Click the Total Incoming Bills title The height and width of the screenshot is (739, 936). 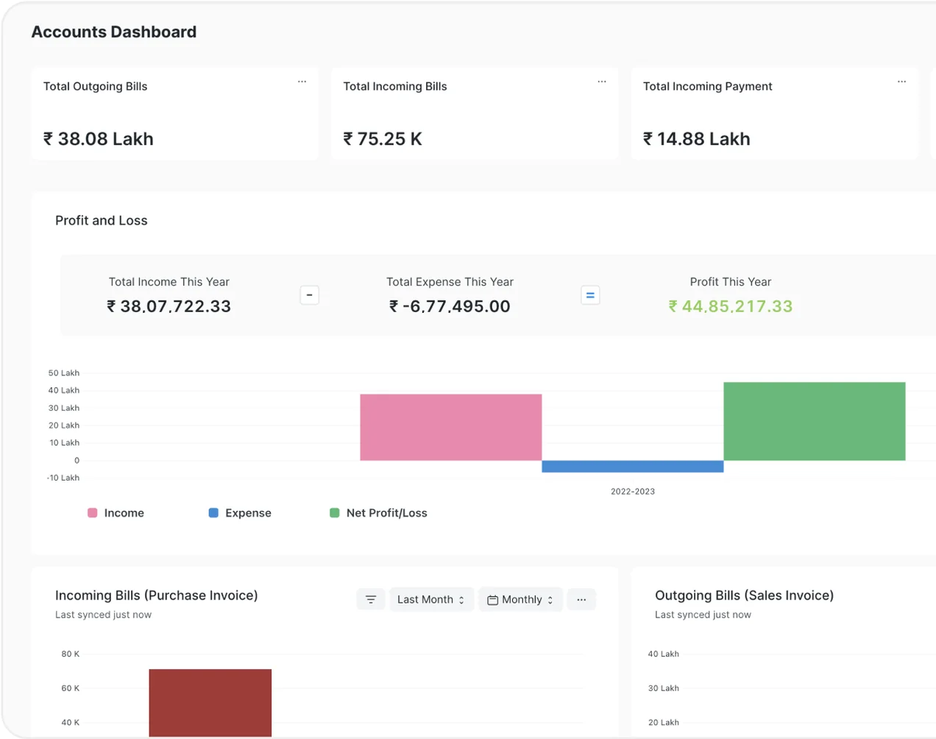click(395, 86)
